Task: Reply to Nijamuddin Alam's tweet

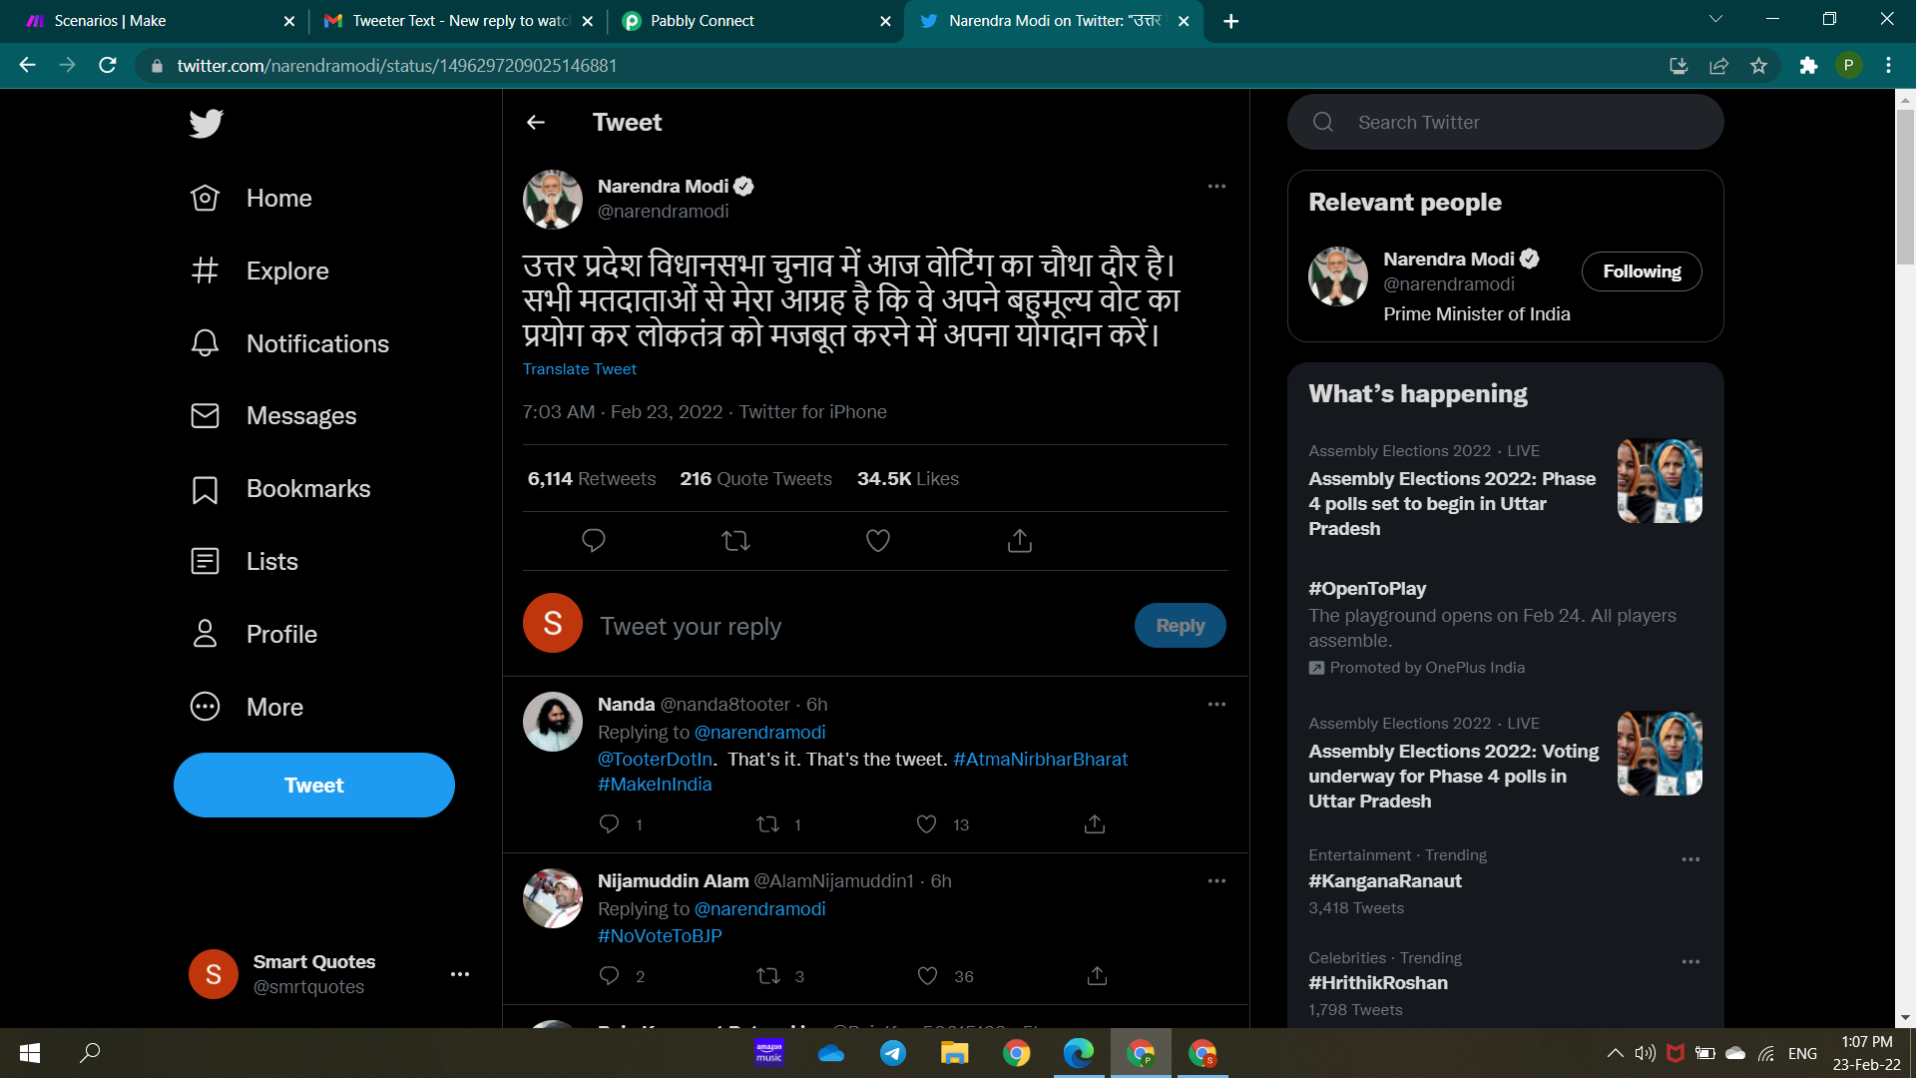Action: [x=609, y=976]
